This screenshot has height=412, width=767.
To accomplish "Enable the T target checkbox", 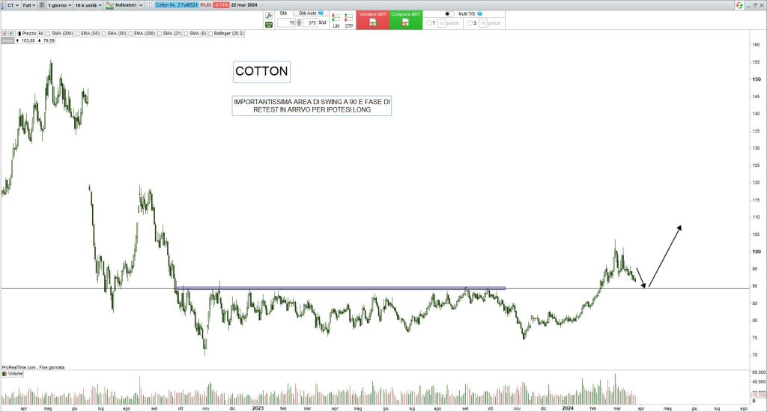I will 429,23.
